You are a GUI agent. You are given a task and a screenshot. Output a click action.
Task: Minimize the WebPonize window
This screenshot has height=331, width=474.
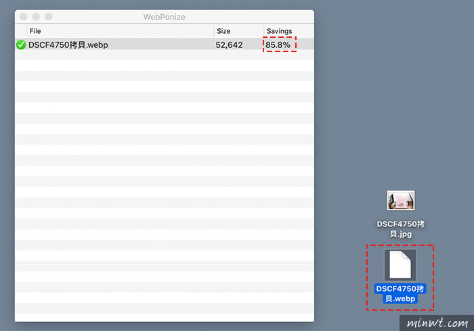tap(36, 16)
